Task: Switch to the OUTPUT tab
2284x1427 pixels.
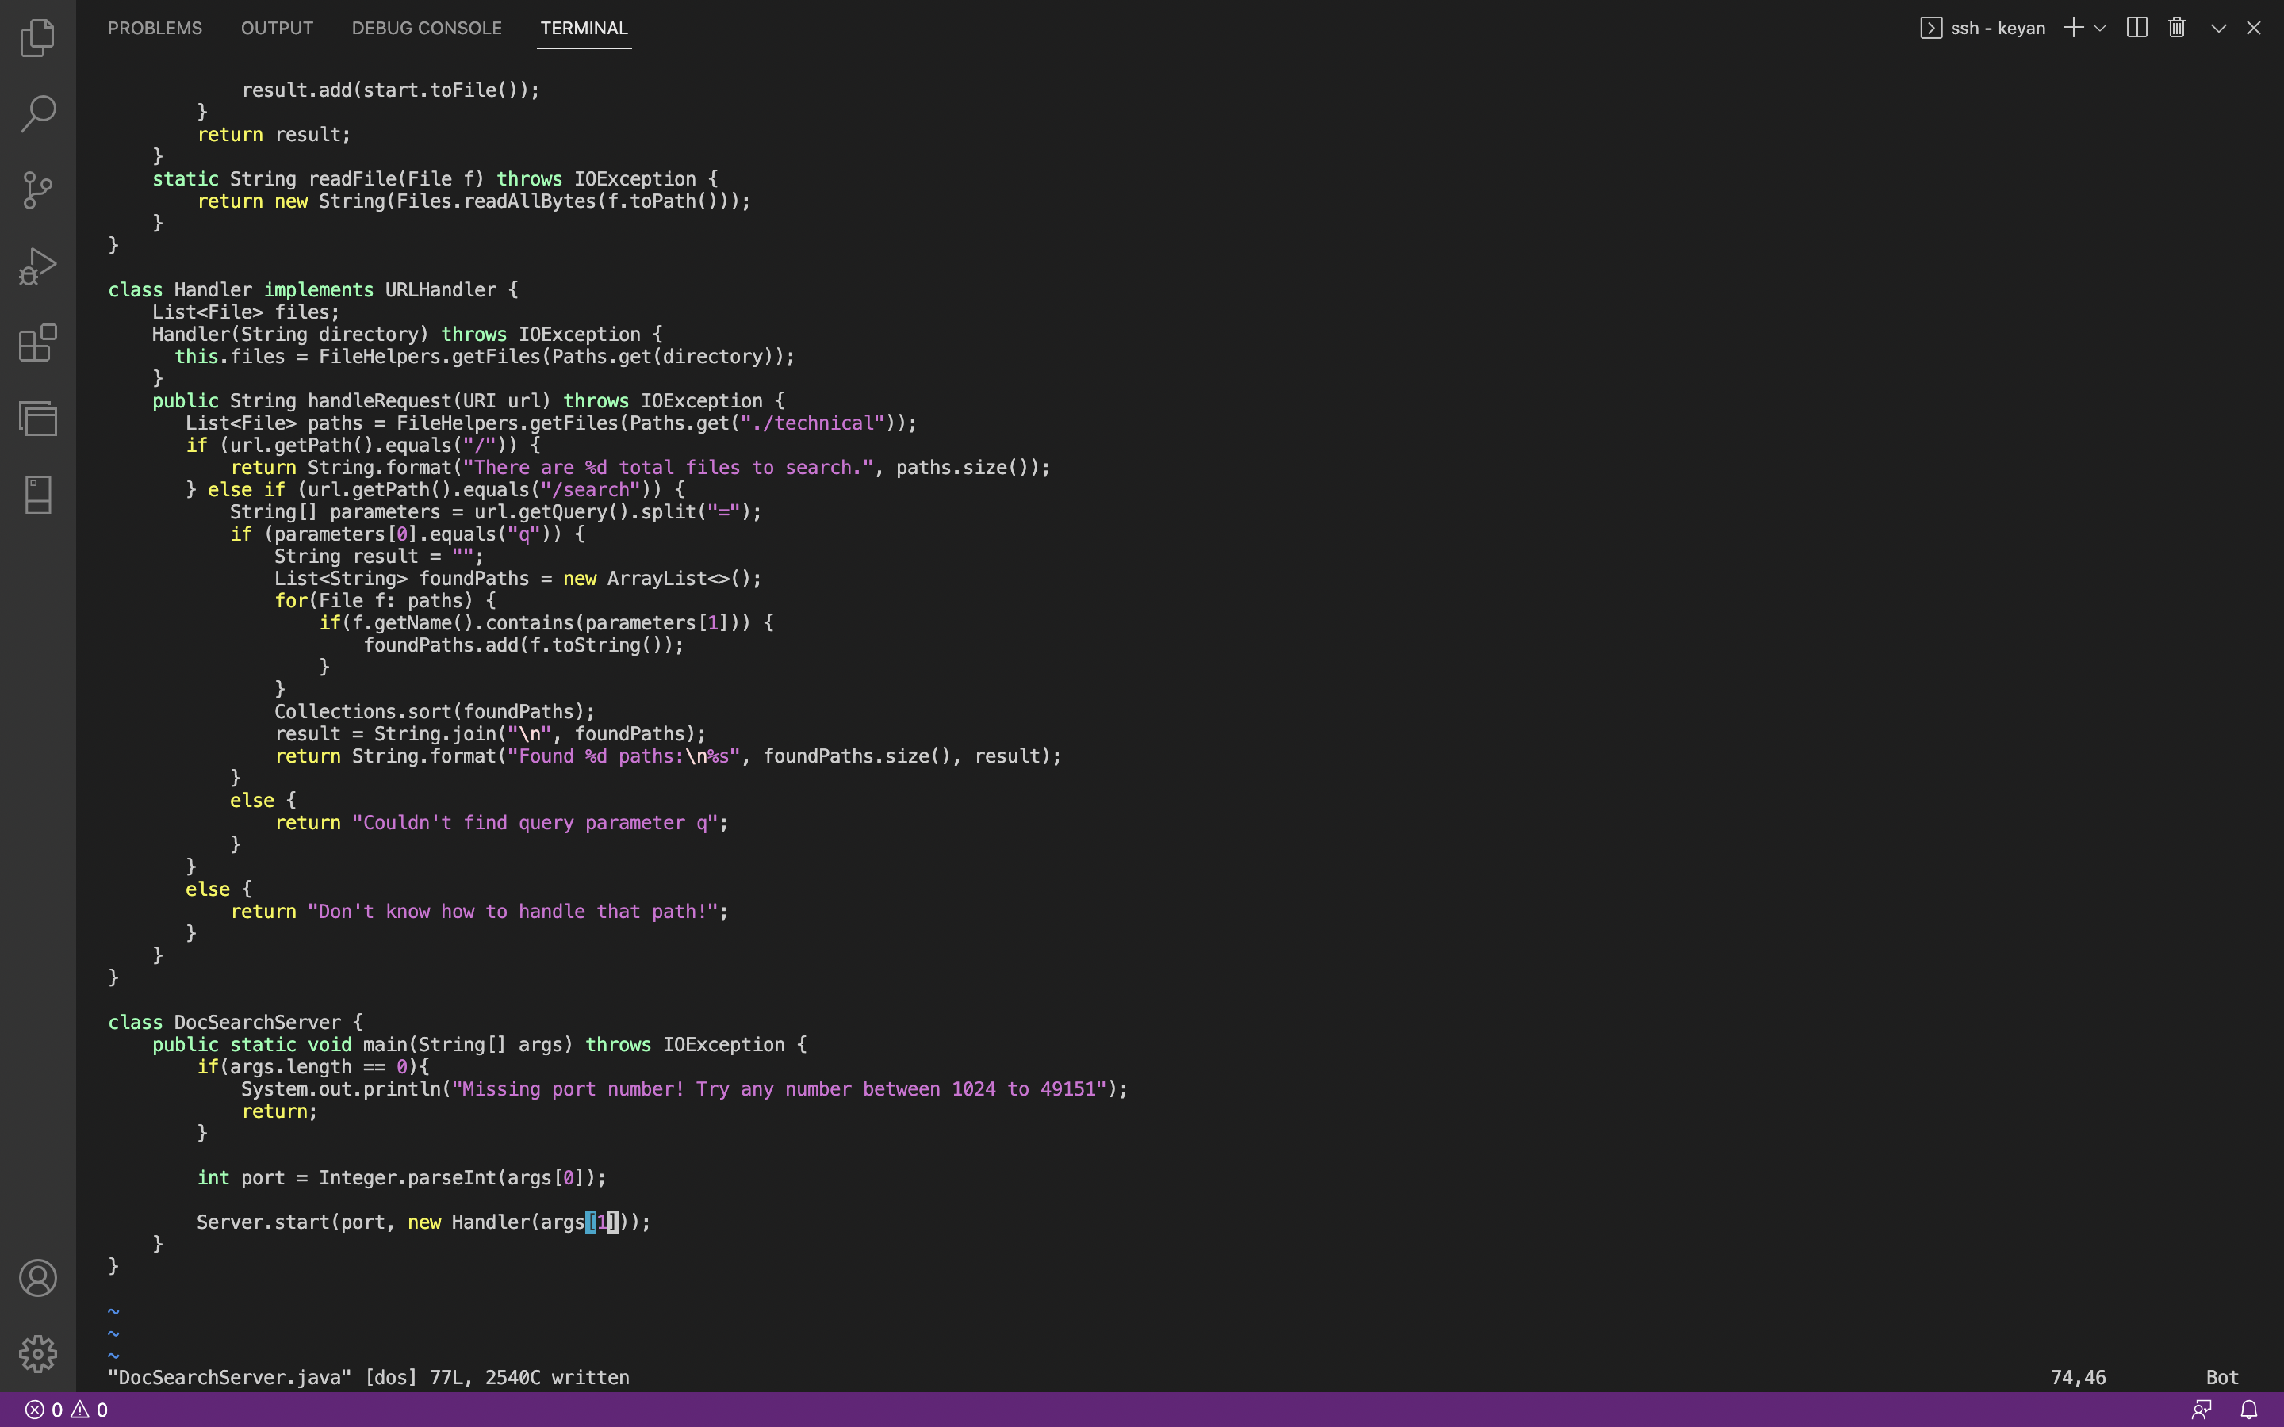Action: point(277,29)
